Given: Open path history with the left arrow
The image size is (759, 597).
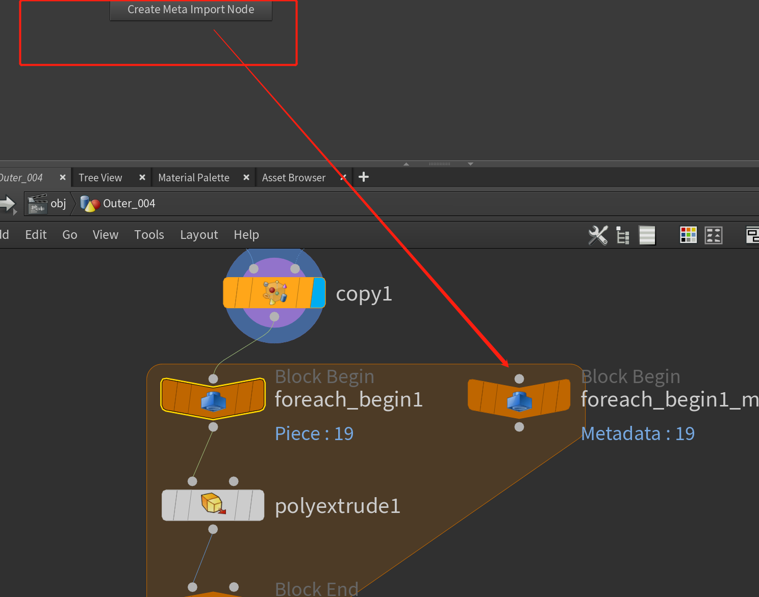Looking at the screenshot, I should (x=8, y=204).
